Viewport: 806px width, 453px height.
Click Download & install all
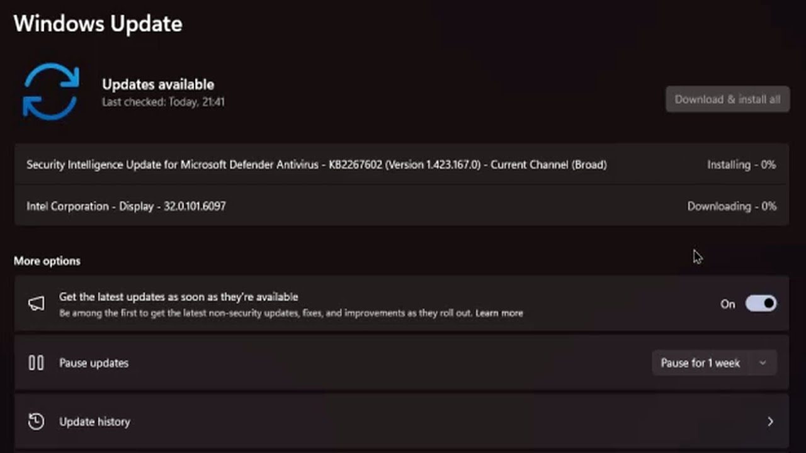click(727, 99)
